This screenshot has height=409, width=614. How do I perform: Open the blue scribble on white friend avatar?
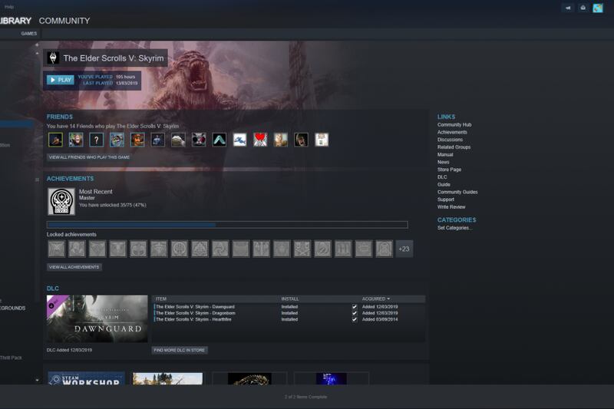tap(239, 140)
